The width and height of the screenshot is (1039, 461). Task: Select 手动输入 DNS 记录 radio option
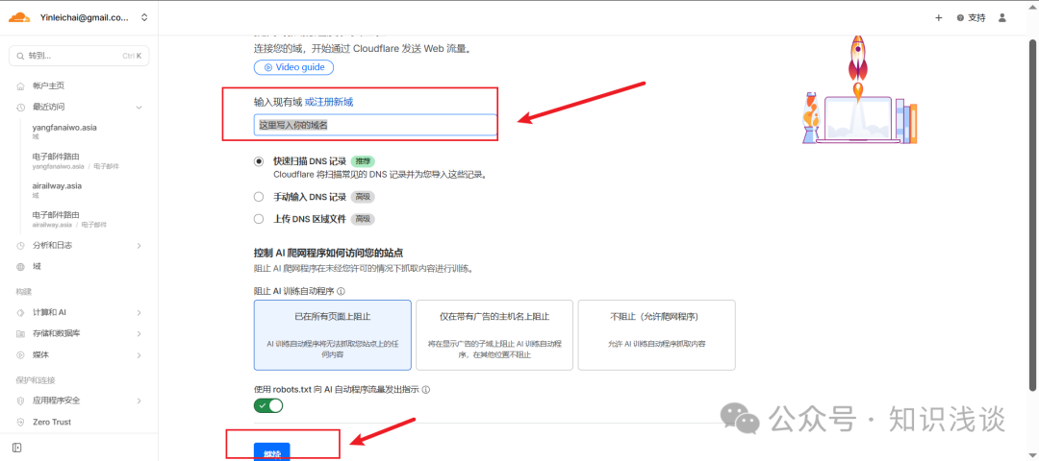click(259, 197)
